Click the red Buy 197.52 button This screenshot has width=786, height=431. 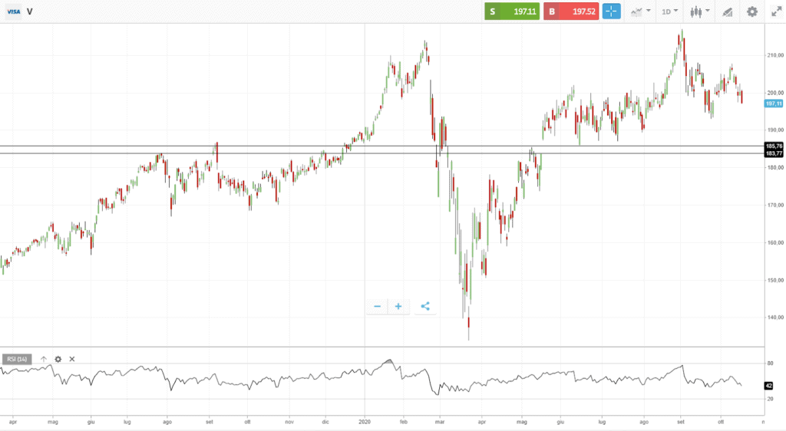pos(571,11)
